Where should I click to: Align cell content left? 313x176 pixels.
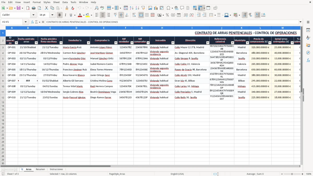point(97,15)
